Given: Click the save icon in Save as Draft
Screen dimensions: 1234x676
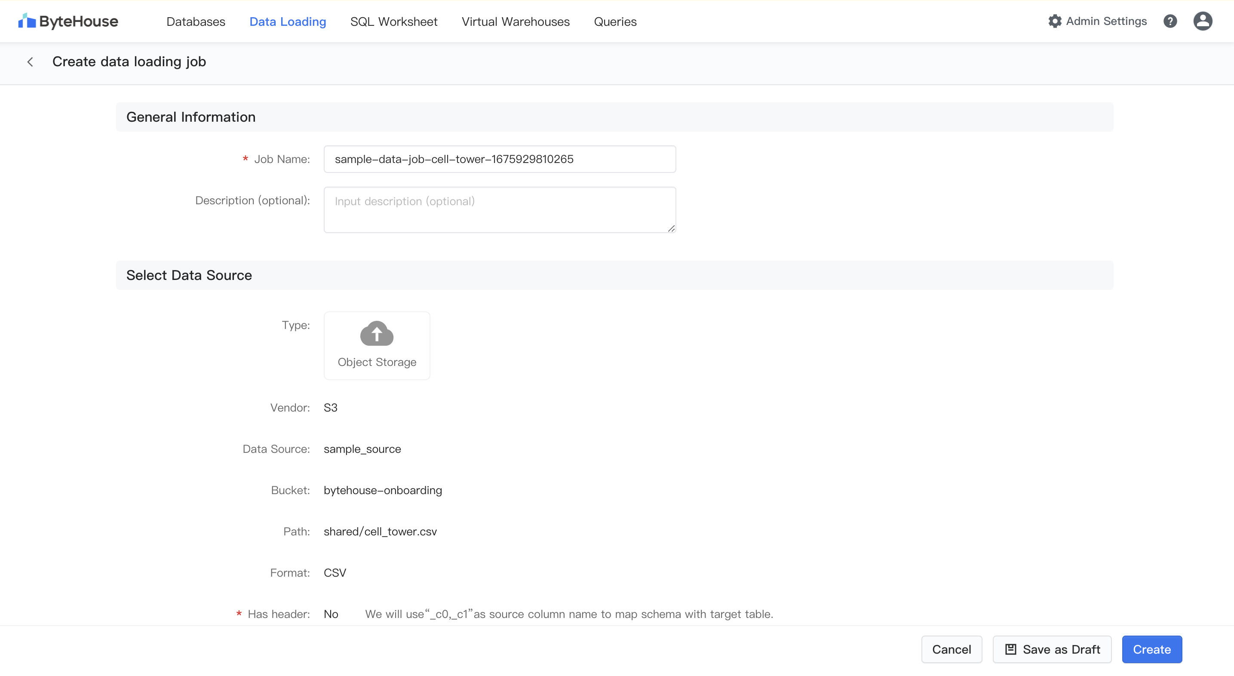Looking at the screenshot, I should click(1010, 649).
